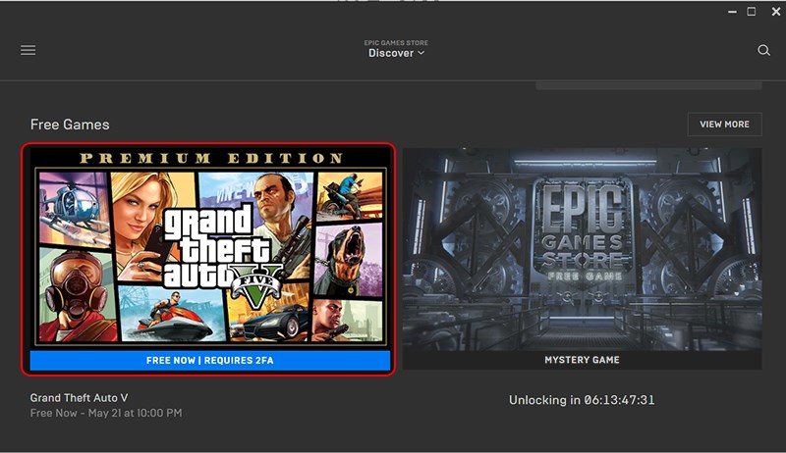
Task: Expand the Discover dropdown chevron
Action: (x=421, y=53)
